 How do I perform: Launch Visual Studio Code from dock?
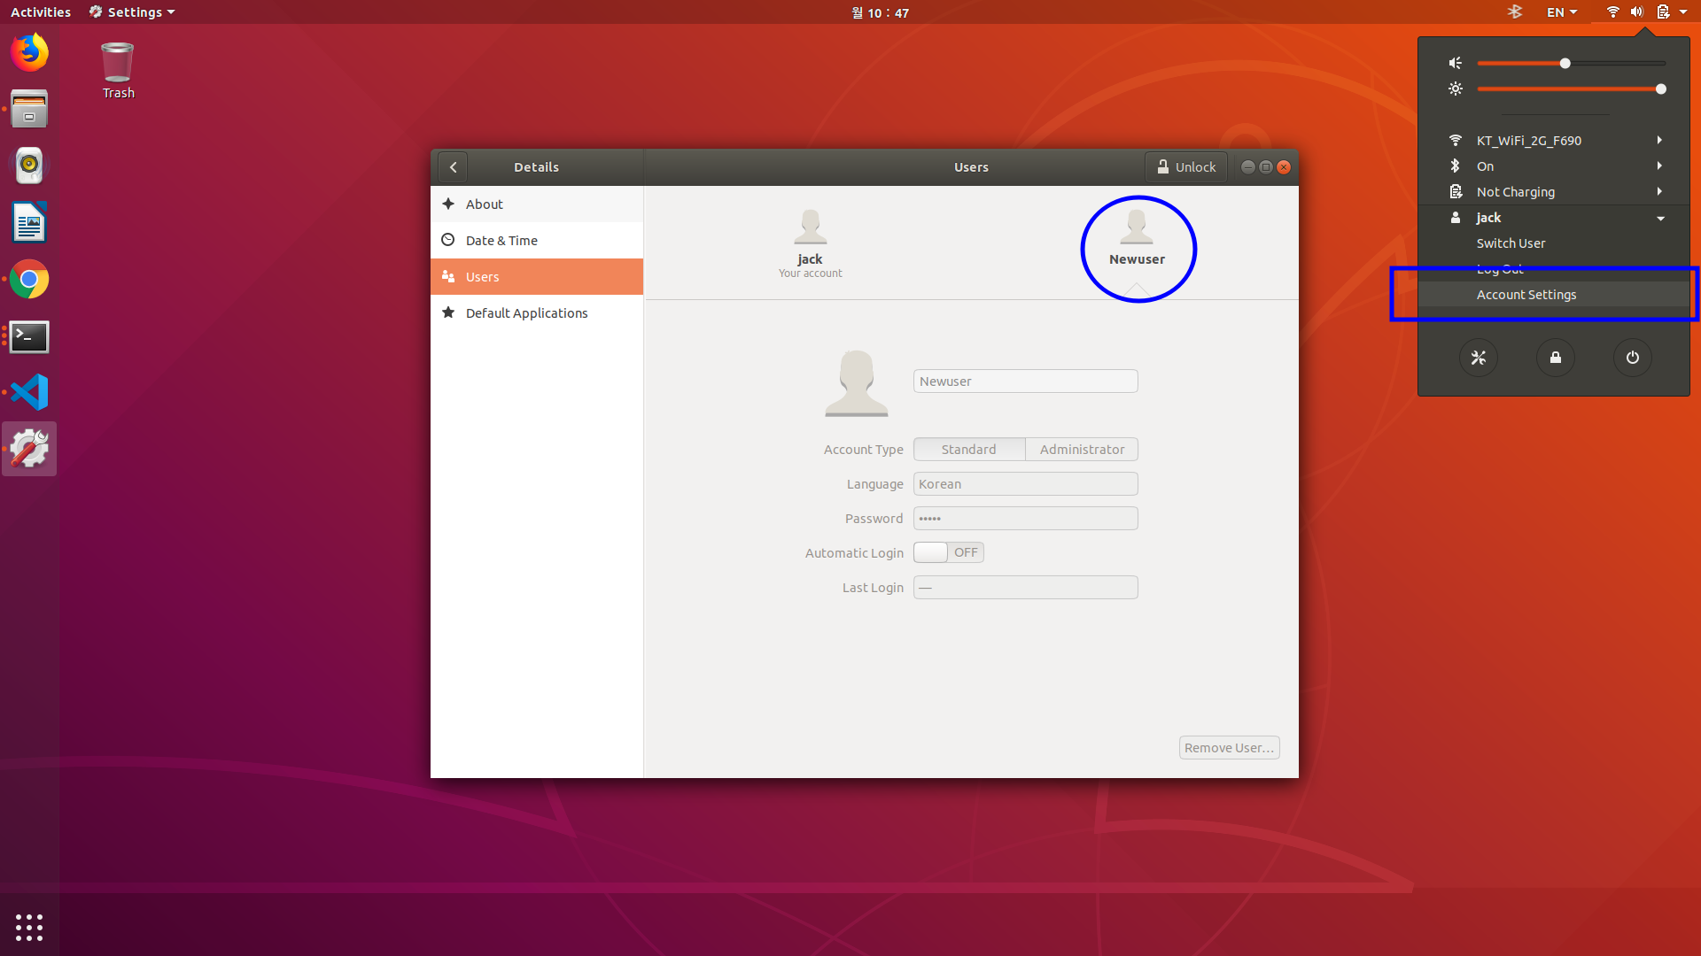(29, 392)
